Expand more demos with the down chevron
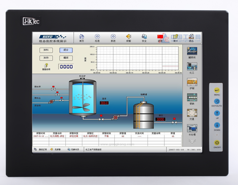Screen dimensions: 238x185 (x=192, y=141)
